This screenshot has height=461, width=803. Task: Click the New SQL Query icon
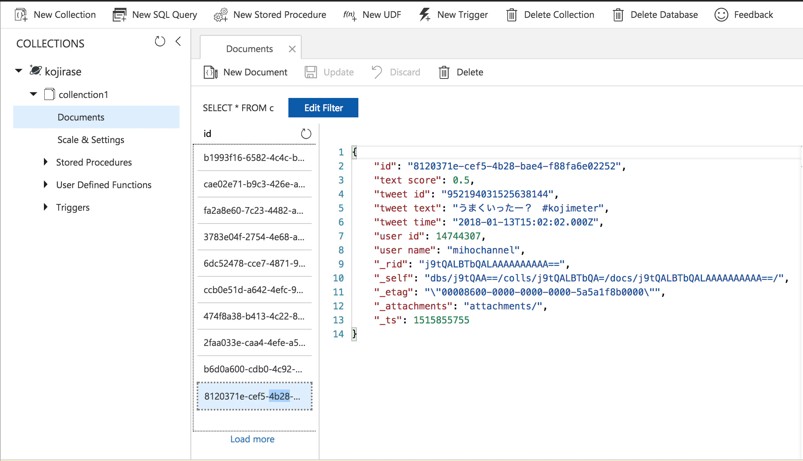(x=119, y=15)
